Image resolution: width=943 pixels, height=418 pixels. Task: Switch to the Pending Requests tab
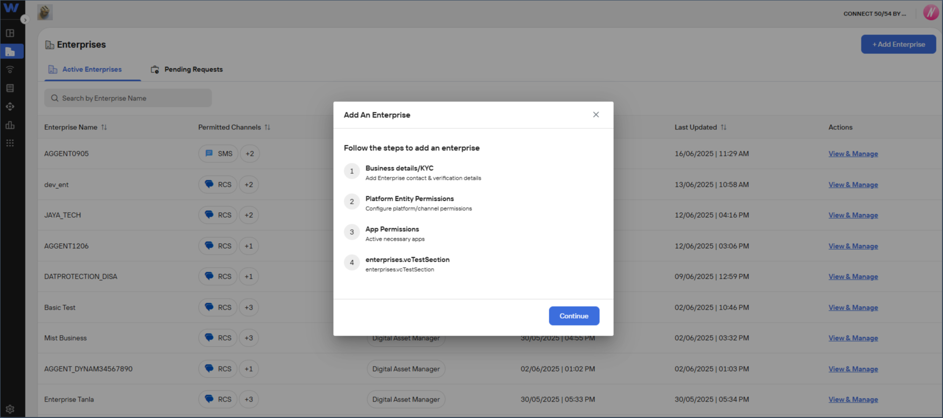187,69
